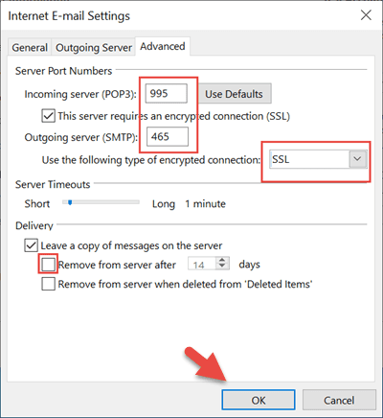Click the Server Timeouts slider handle
The height and width of the screenshot is (418, 383).
click(70, 202)
